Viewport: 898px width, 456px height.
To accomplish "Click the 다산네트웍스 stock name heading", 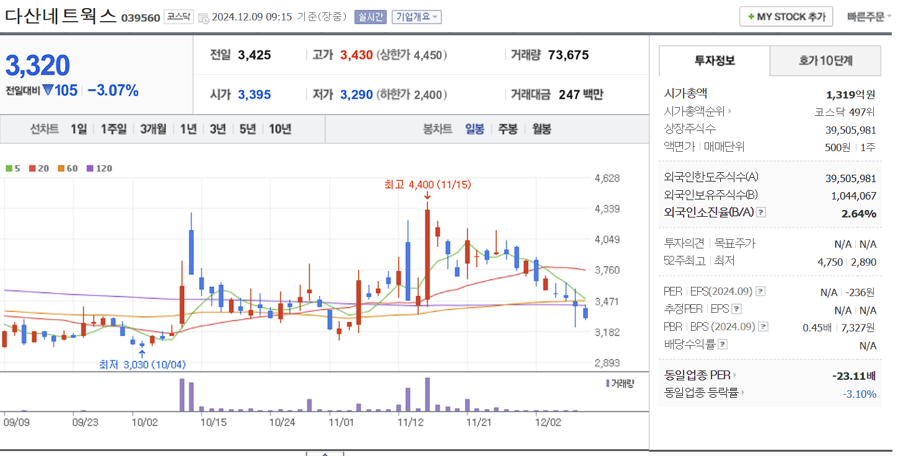I will click(61, 15).
